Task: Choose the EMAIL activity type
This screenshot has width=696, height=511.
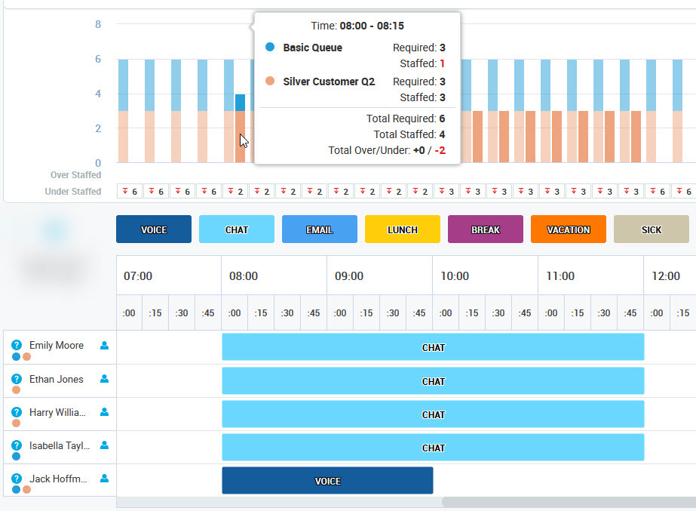Action: coord(320,229)
